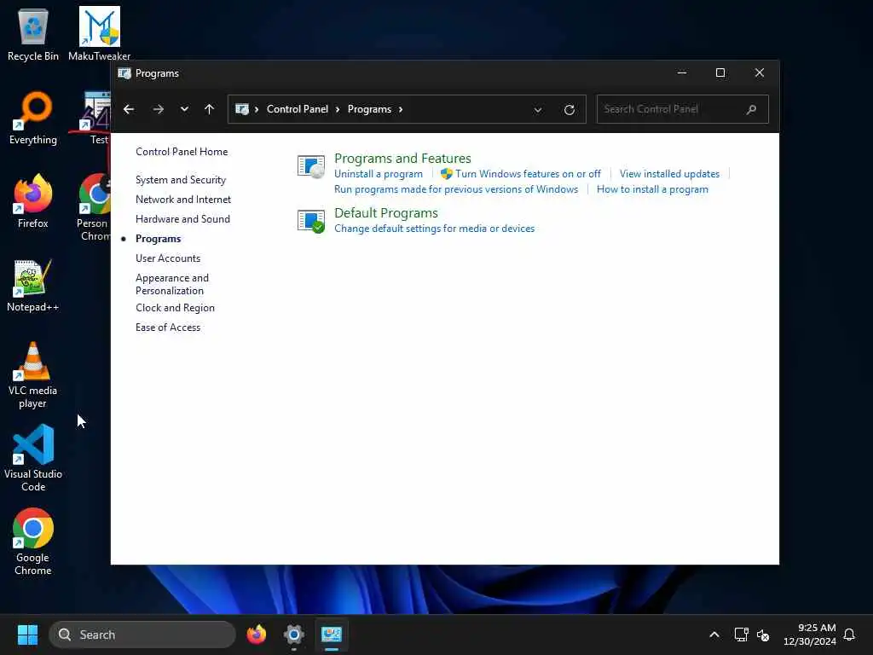
Task: Show hidden tray icons chevron
Action: point(714,635)
